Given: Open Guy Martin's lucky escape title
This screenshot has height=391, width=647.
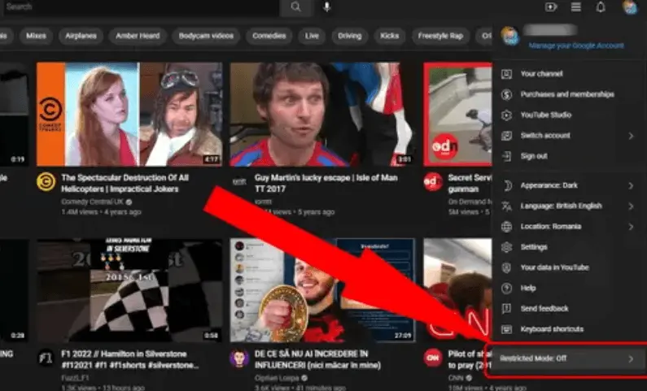Looking at the screenshot, I should 326,184.
